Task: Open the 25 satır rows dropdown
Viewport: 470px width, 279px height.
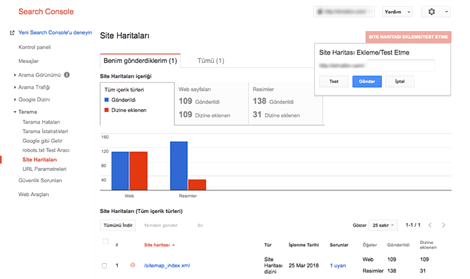Action: (383, 225)
